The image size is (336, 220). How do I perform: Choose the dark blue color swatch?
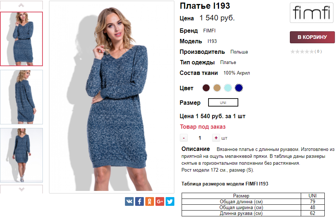pos(239,88)
